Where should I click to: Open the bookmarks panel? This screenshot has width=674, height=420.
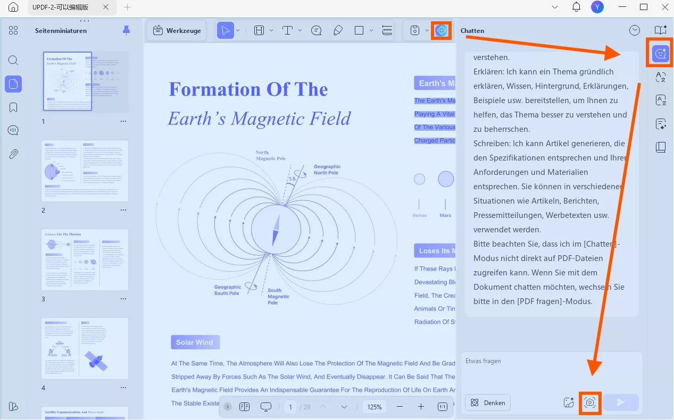13,107
